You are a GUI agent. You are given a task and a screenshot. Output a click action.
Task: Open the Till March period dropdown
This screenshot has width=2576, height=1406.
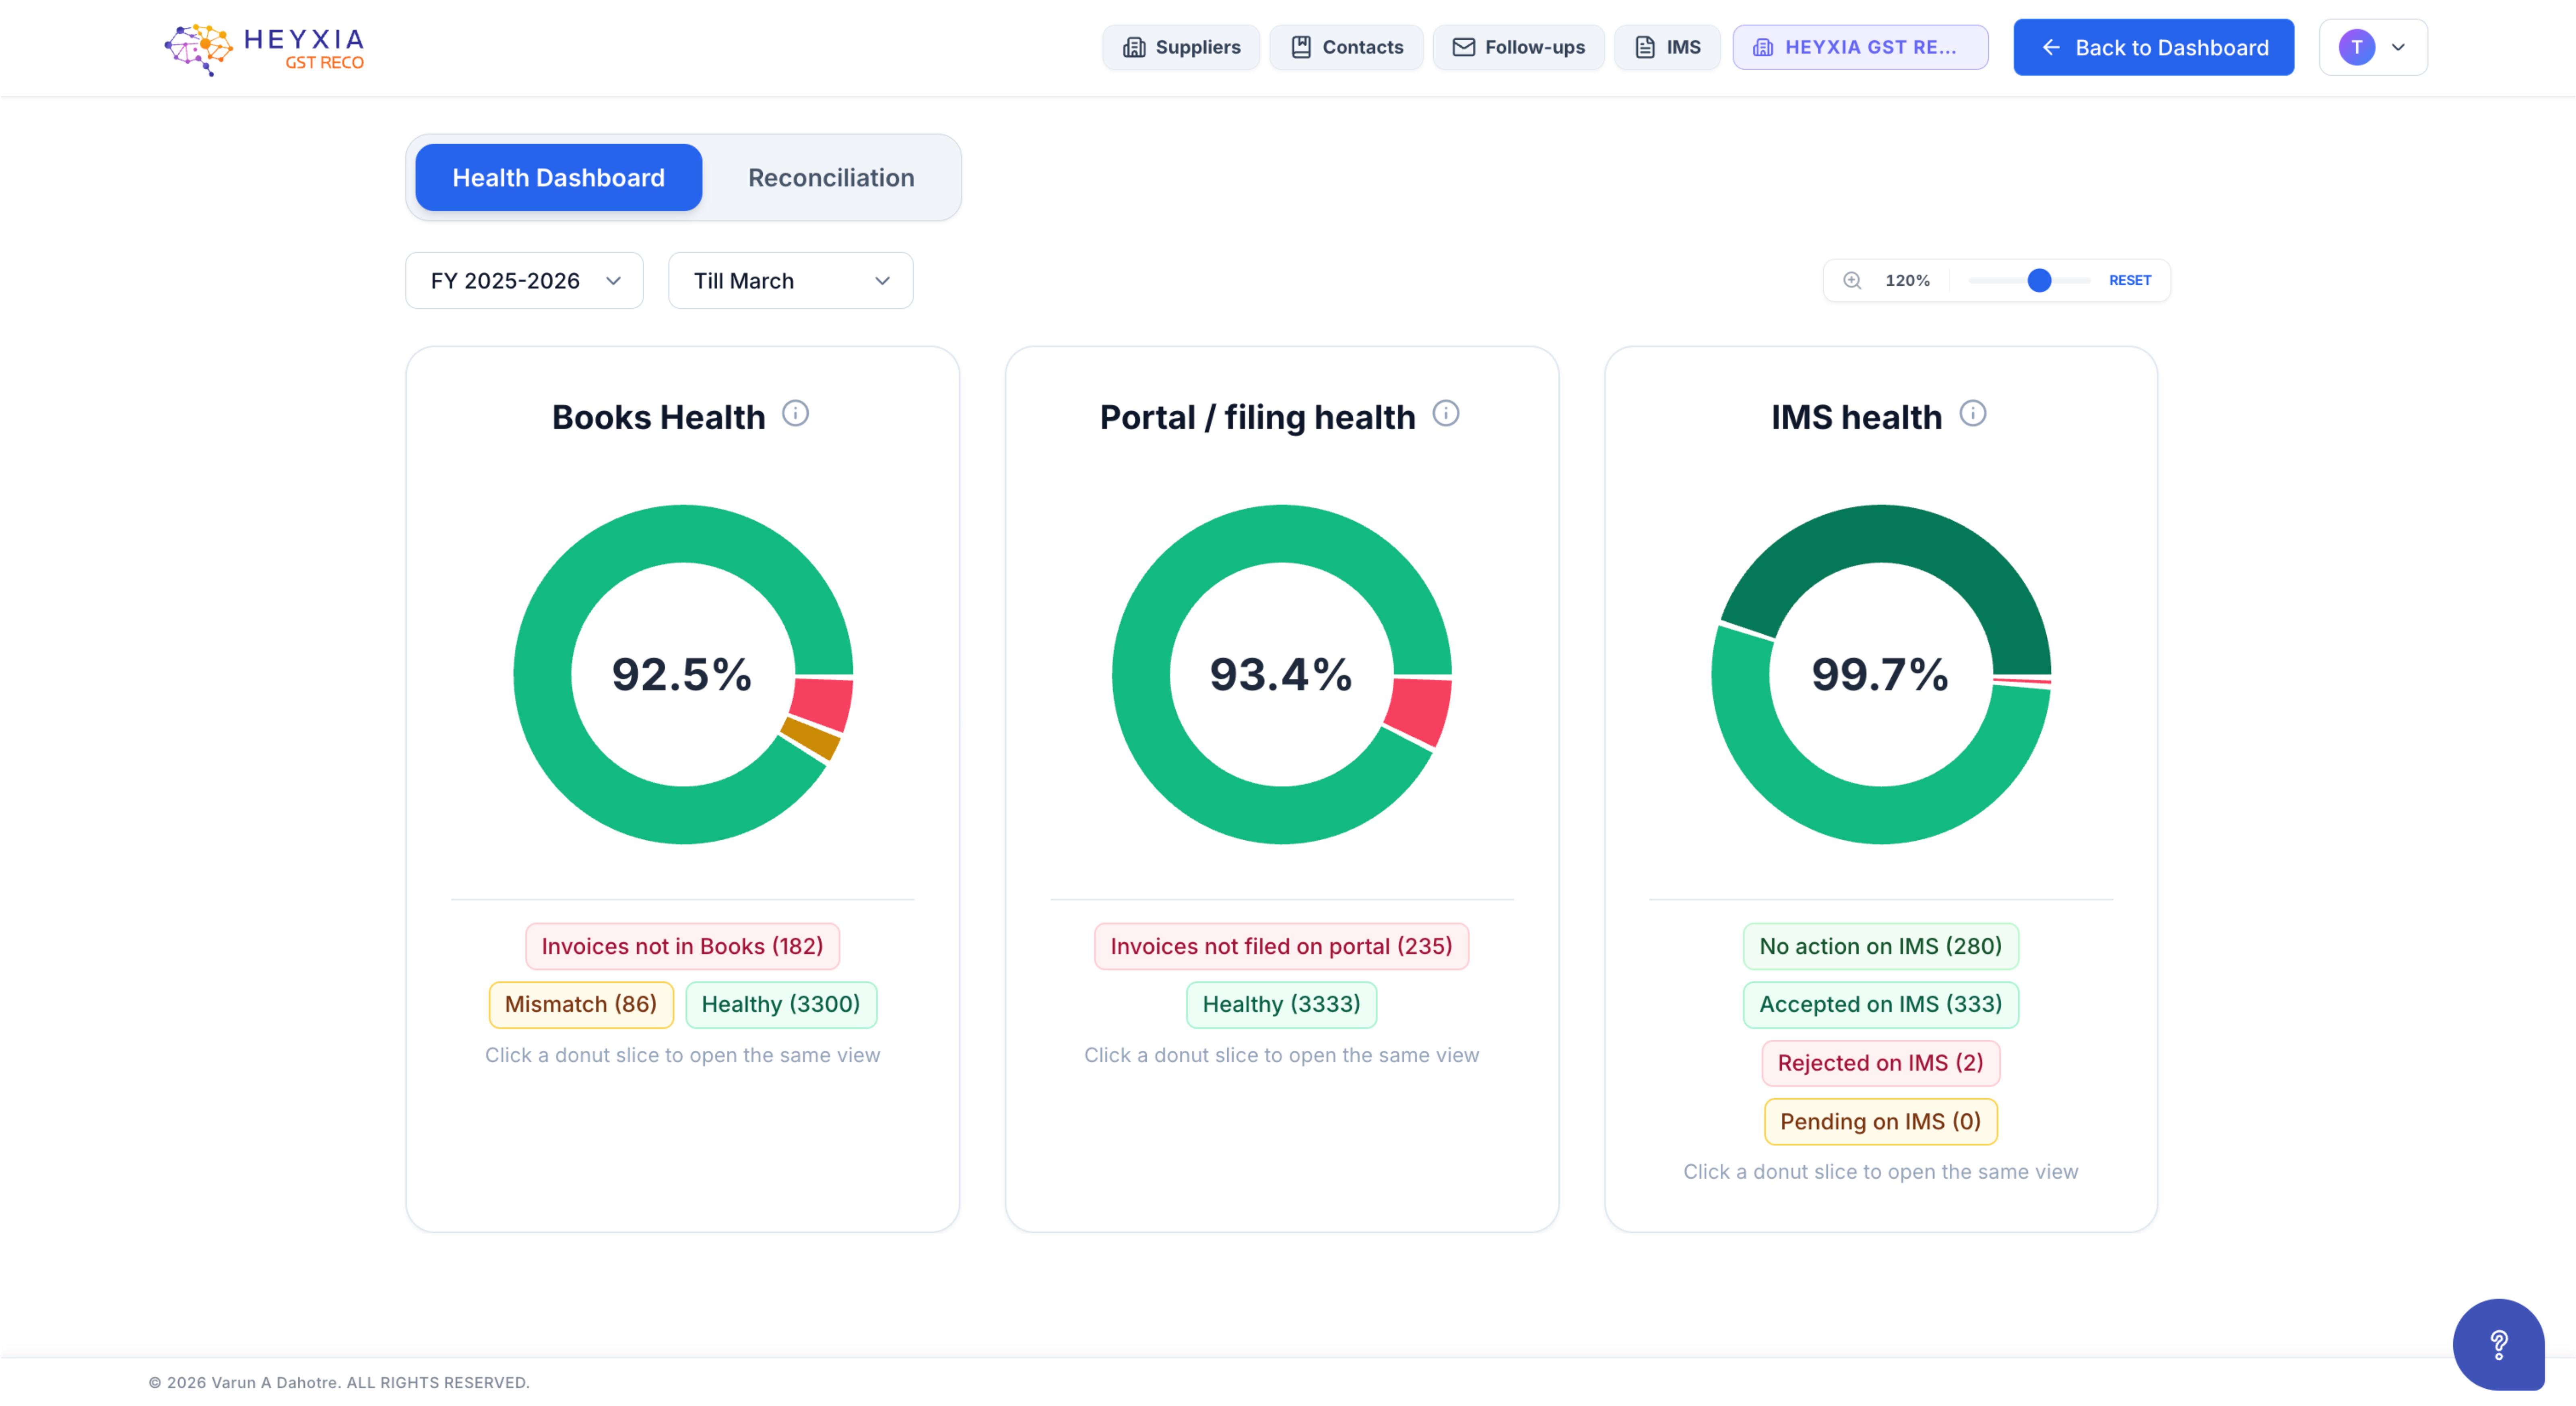pos(790,280)
